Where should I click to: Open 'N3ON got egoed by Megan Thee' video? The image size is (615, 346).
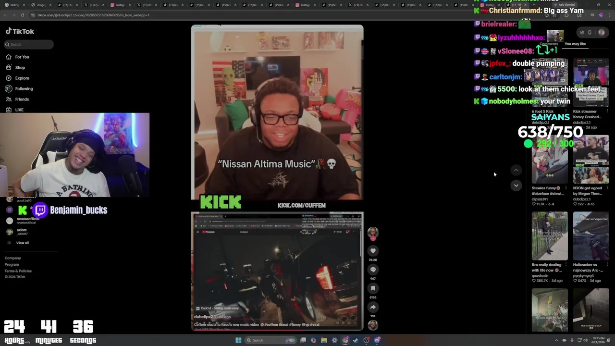pyautogui.click(x=591, y=160)
